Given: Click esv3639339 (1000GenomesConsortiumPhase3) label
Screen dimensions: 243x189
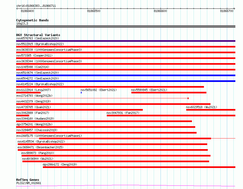Looking at the screenshot, I should point(49,50).
